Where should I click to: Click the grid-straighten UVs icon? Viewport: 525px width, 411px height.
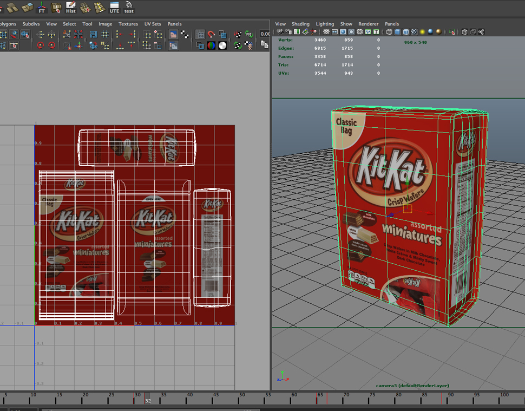105,34
